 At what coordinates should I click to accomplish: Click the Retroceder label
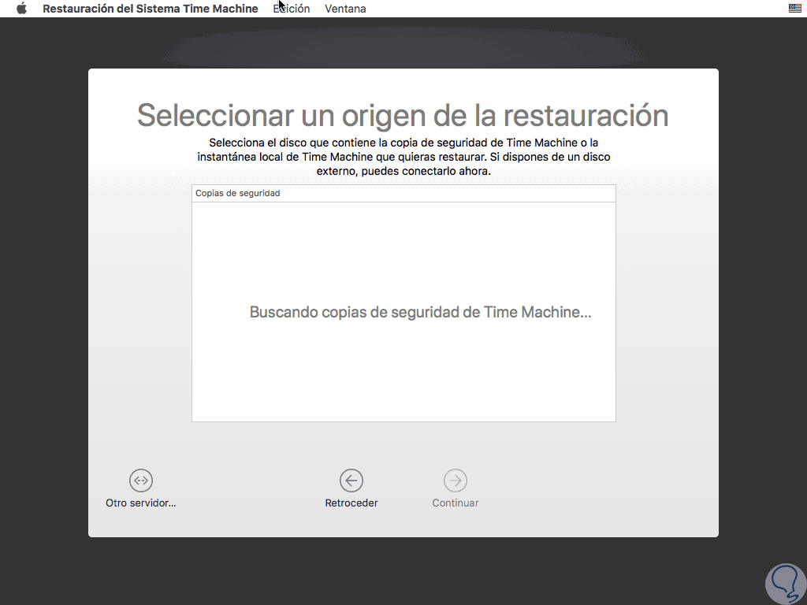[351, 503]
